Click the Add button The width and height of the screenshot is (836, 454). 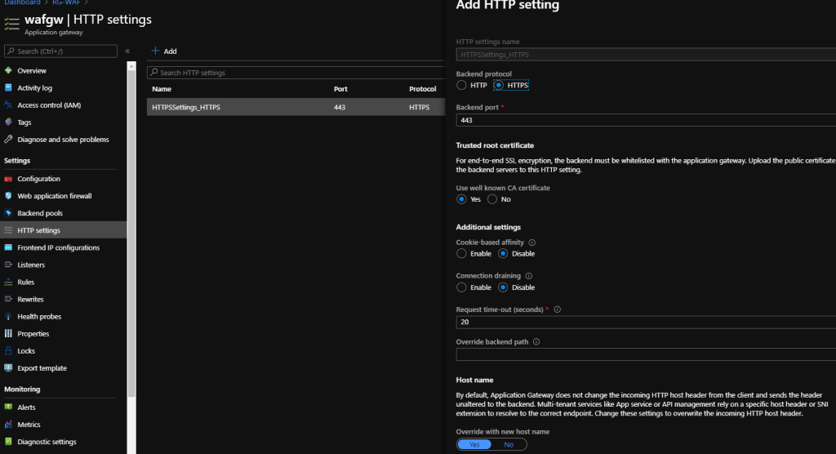(x=164, y=51)
